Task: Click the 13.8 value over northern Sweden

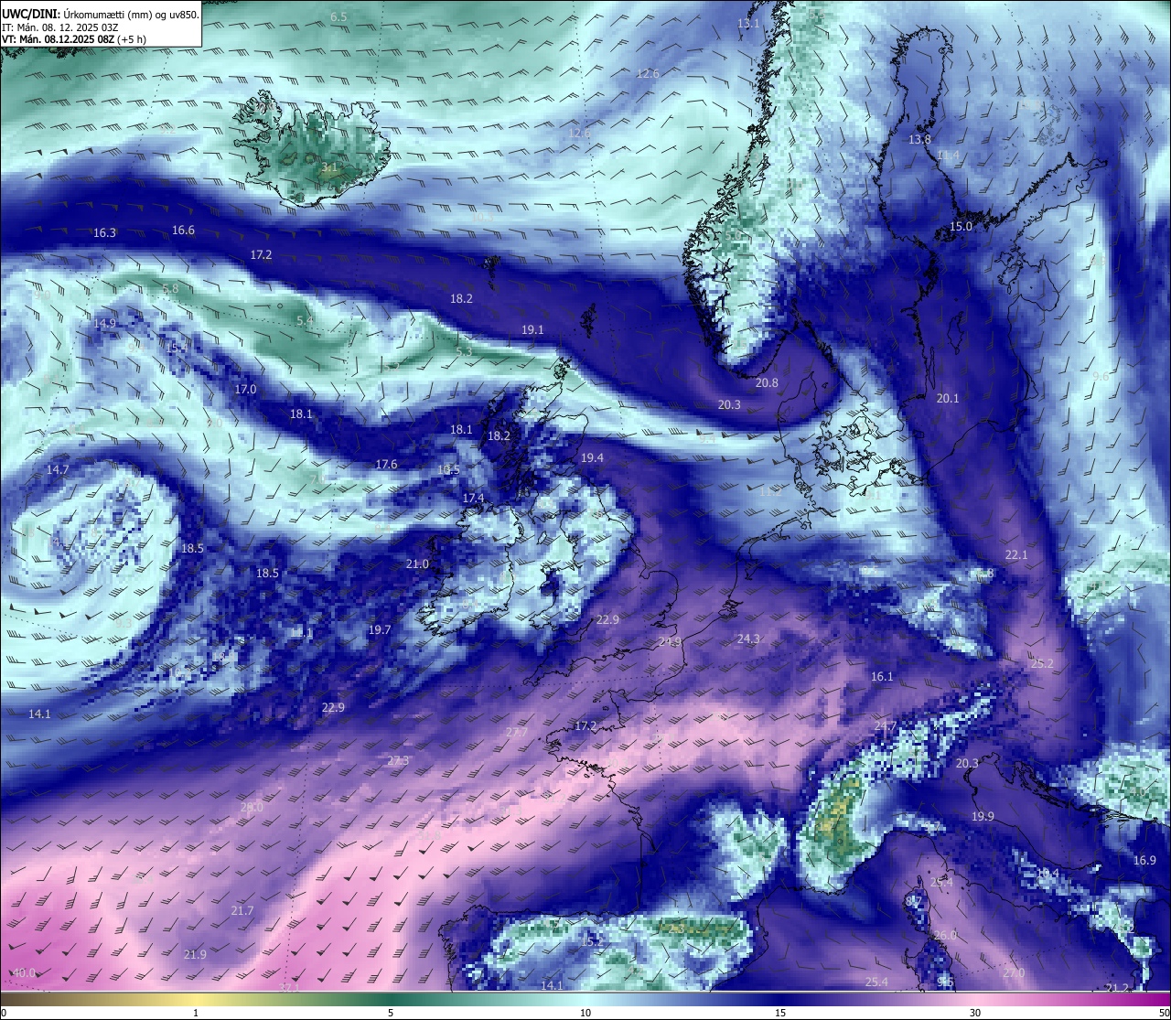Action: pyautogui.click(x=919, y=140)
